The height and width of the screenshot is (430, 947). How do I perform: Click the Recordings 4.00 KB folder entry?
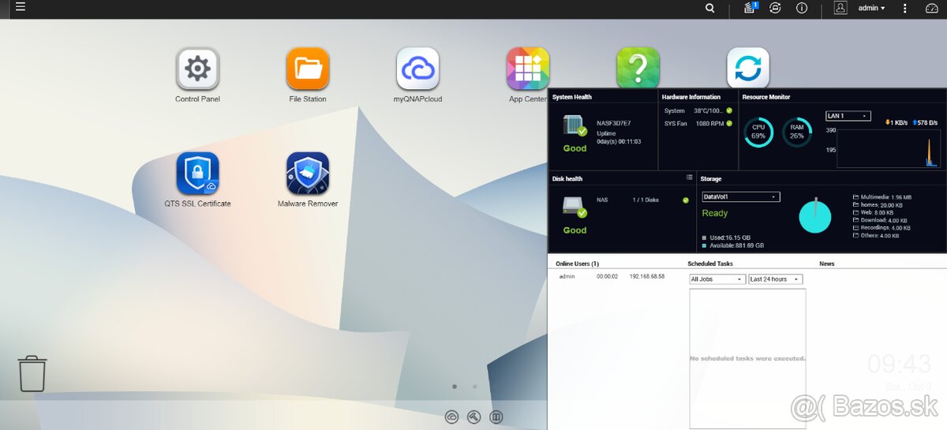click(882, 228)
